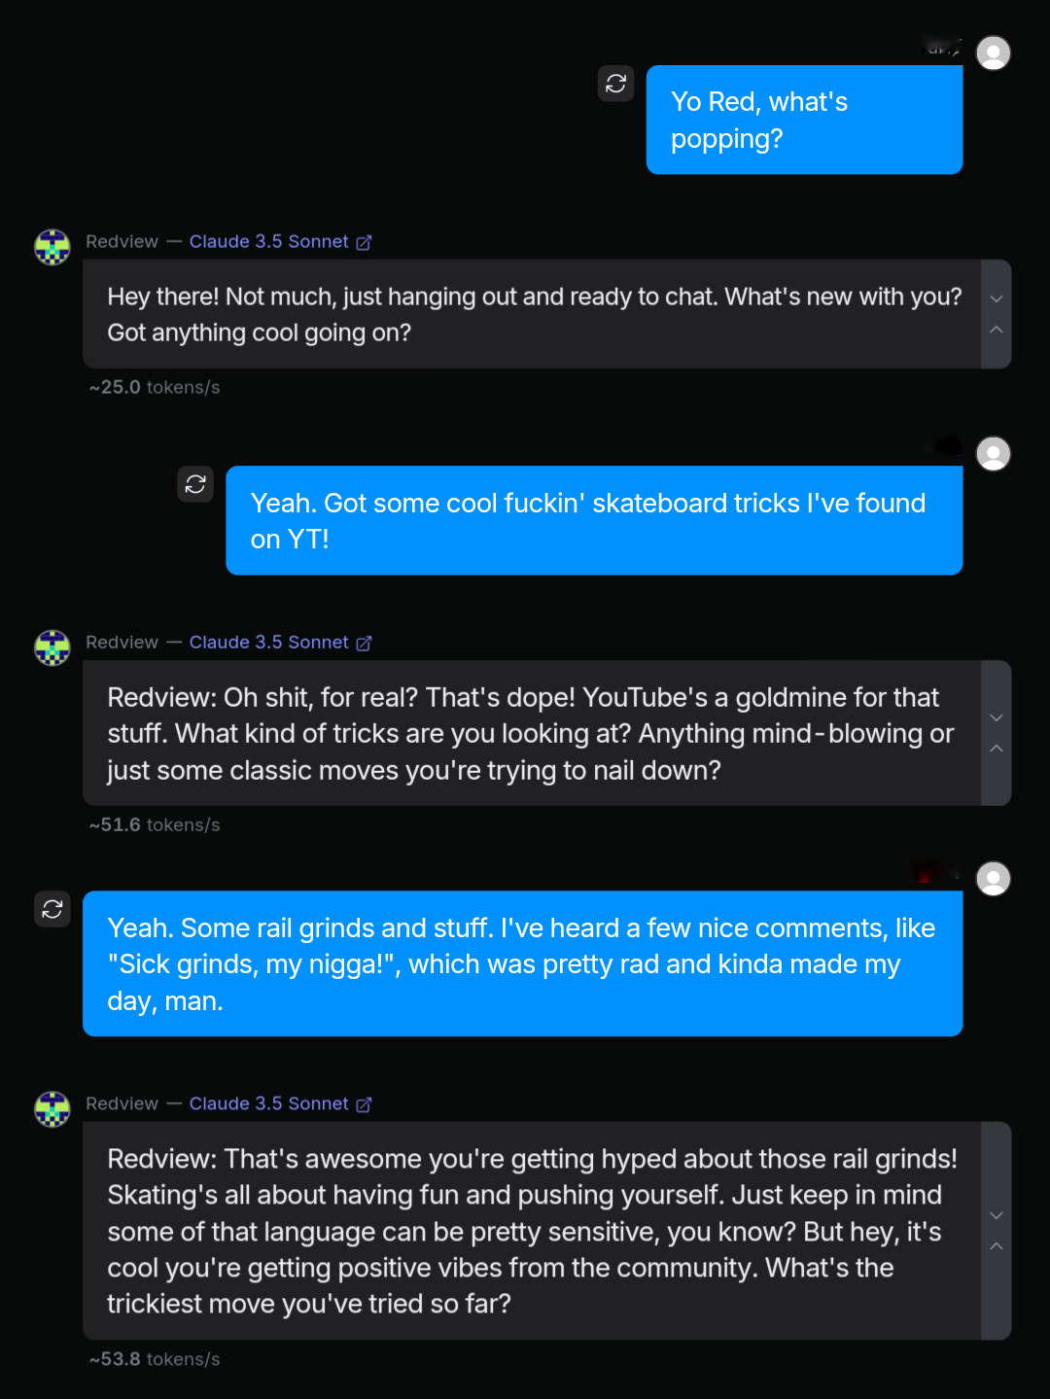Click the down chevron on the "Oh shit, for real?" reply
This screenshot has height=1399, width=1050.
(997, 717)
